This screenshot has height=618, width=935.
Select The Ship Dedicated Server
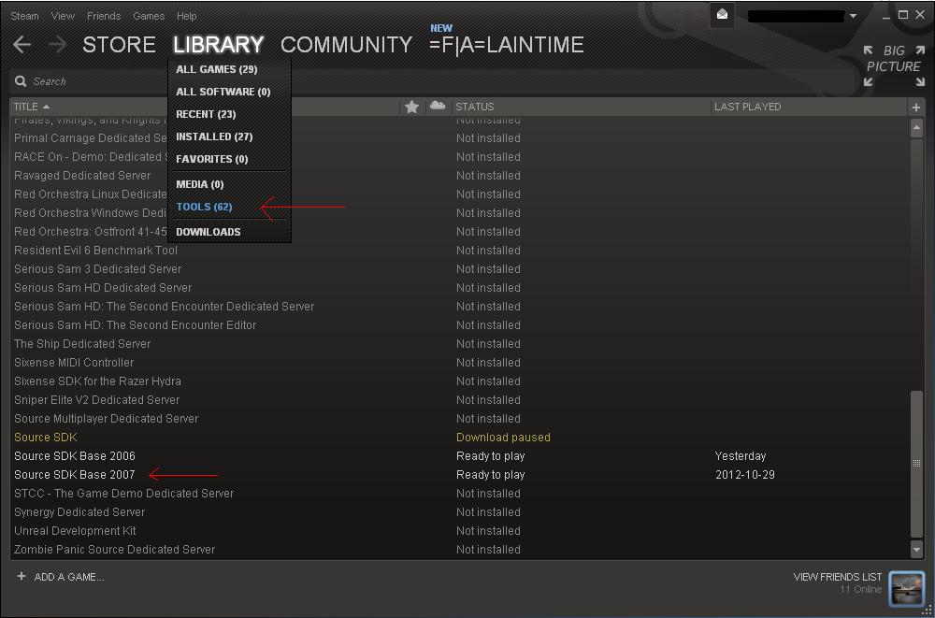pyautogui.click(x=82, y=344)
